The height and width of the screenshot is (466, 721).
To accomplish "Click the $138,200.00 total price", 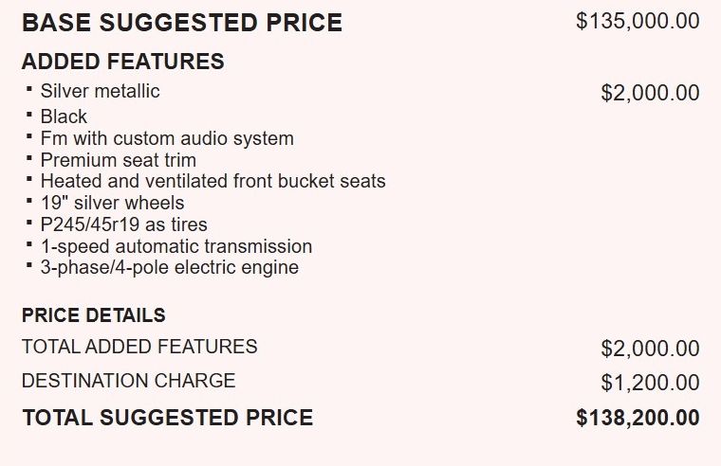I will click(x=638, y=418).
